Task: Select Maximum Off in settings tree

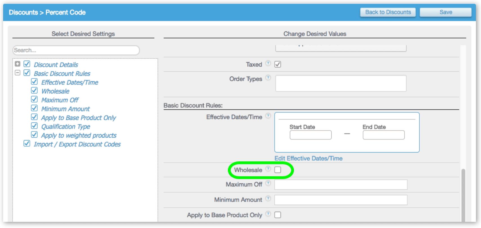Action: pyautogui.click(x=60, y=100)
